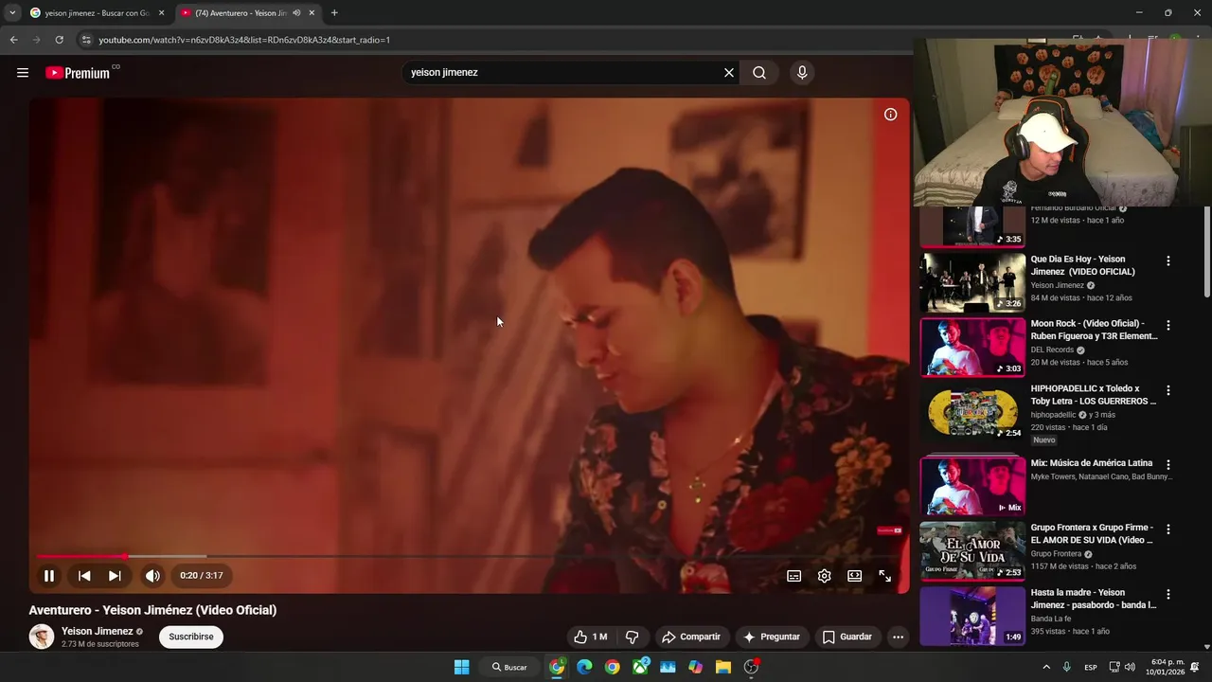Play Que Día Es Hoy thumbnail
This screenshot has height=682, width=1212.
pyautogui.click(x=972, y=281)
